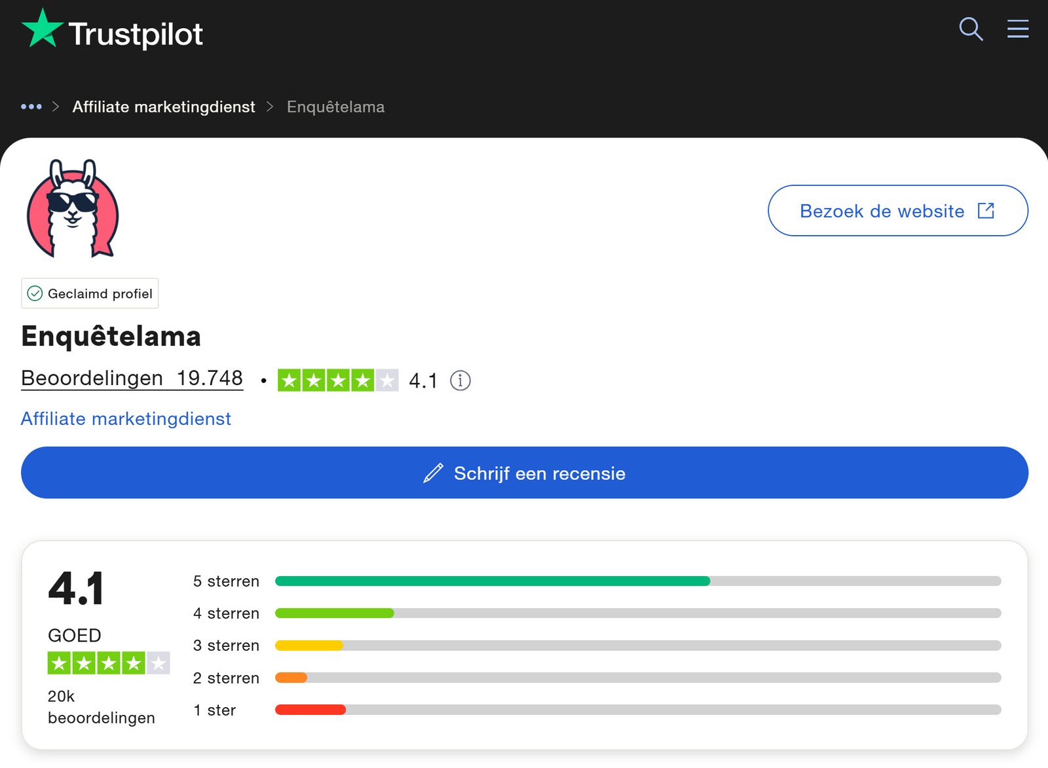
Task: Select the Enquêtelama breadcrumb entry
Action: (x=335, y=107)
